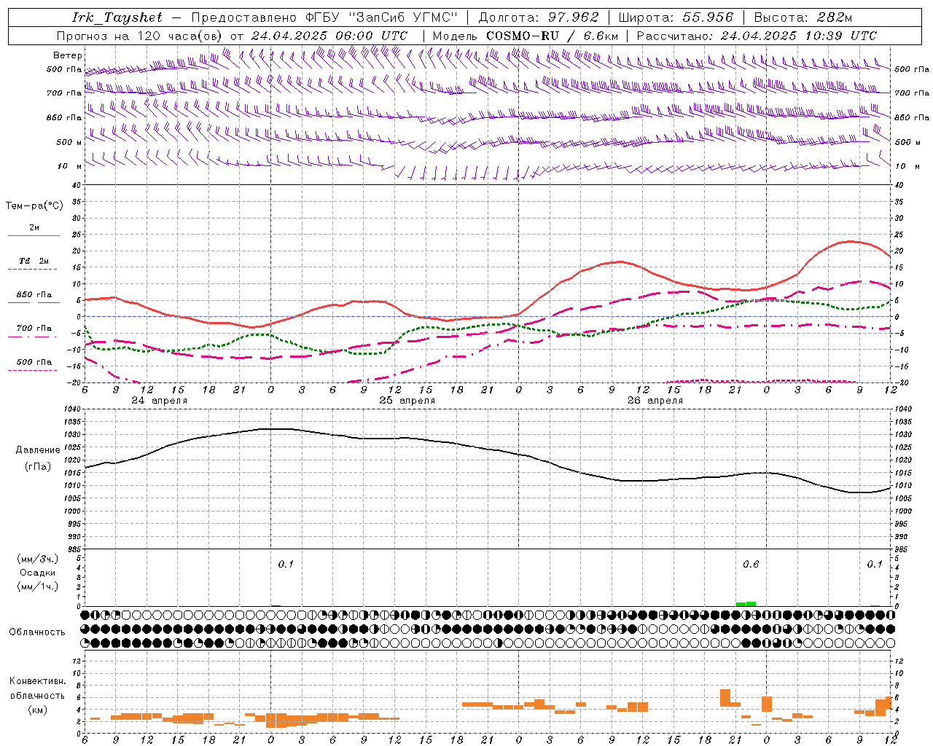Click the green precipitation bar
Viewport: 933px width, 746px height.
(x=746, y=603)
